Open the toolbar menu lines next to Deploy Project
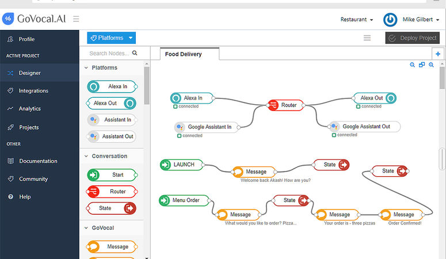This screenshot has width=446, height=259. coord(367,38)
